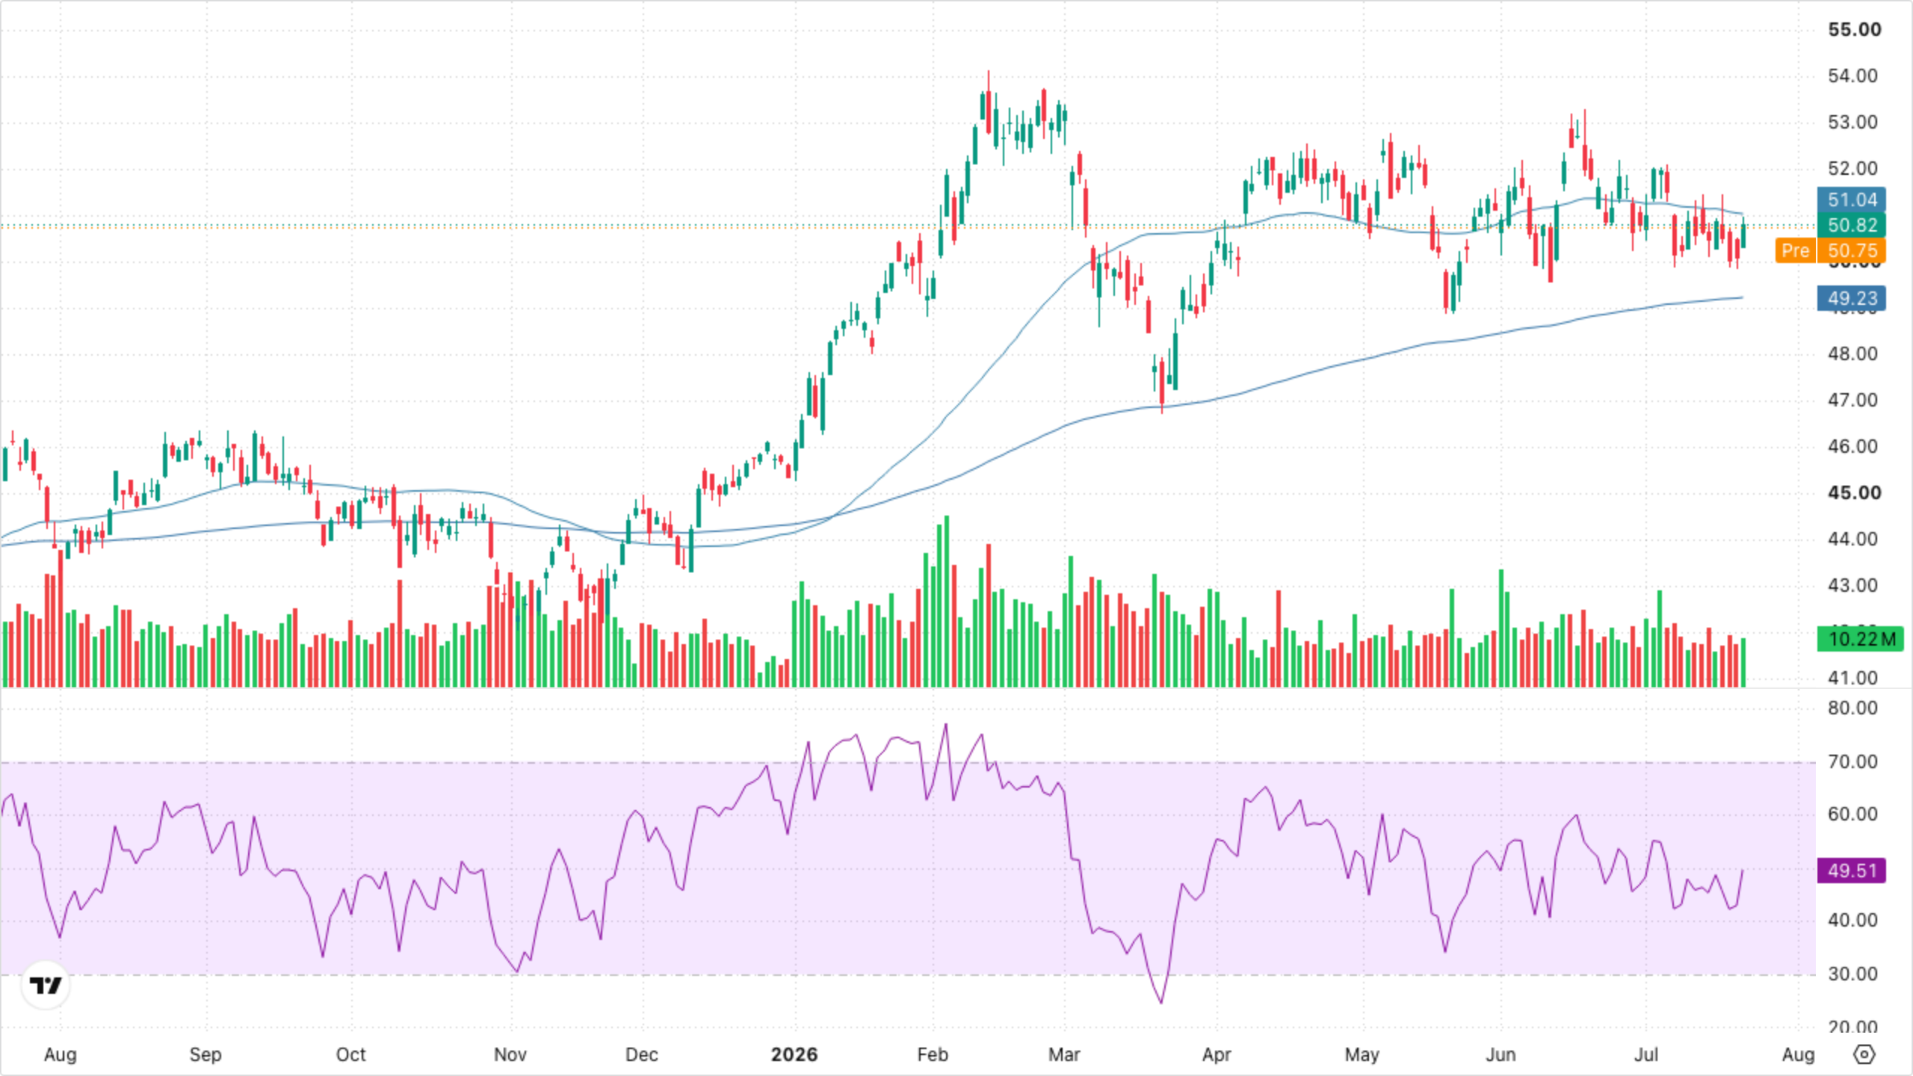
Task: Click the Nov label on time axis
Action: [x=510, y=1054]
